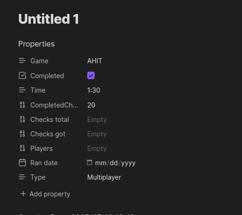Click the number type icon beside Checks total
242x215 pixels.
[x=22, y=120]
